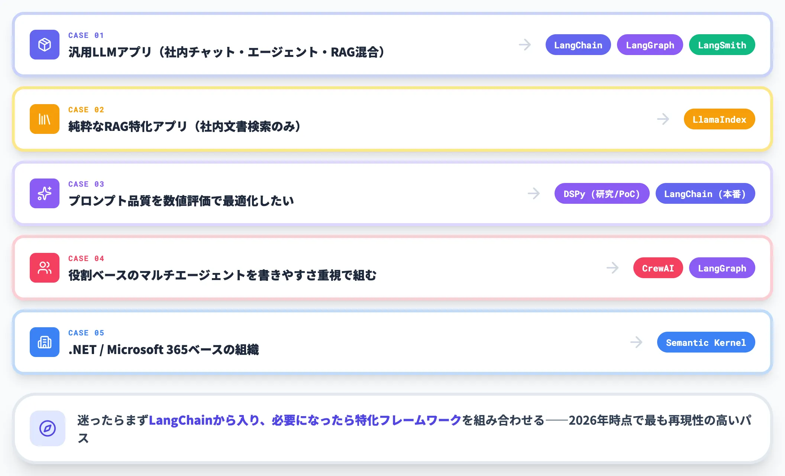The width and height of the screenshot is (785, 476).
Task: Select the LangGraph tag in Case 04
Action: pyautogui.click(x=722, y=268)
